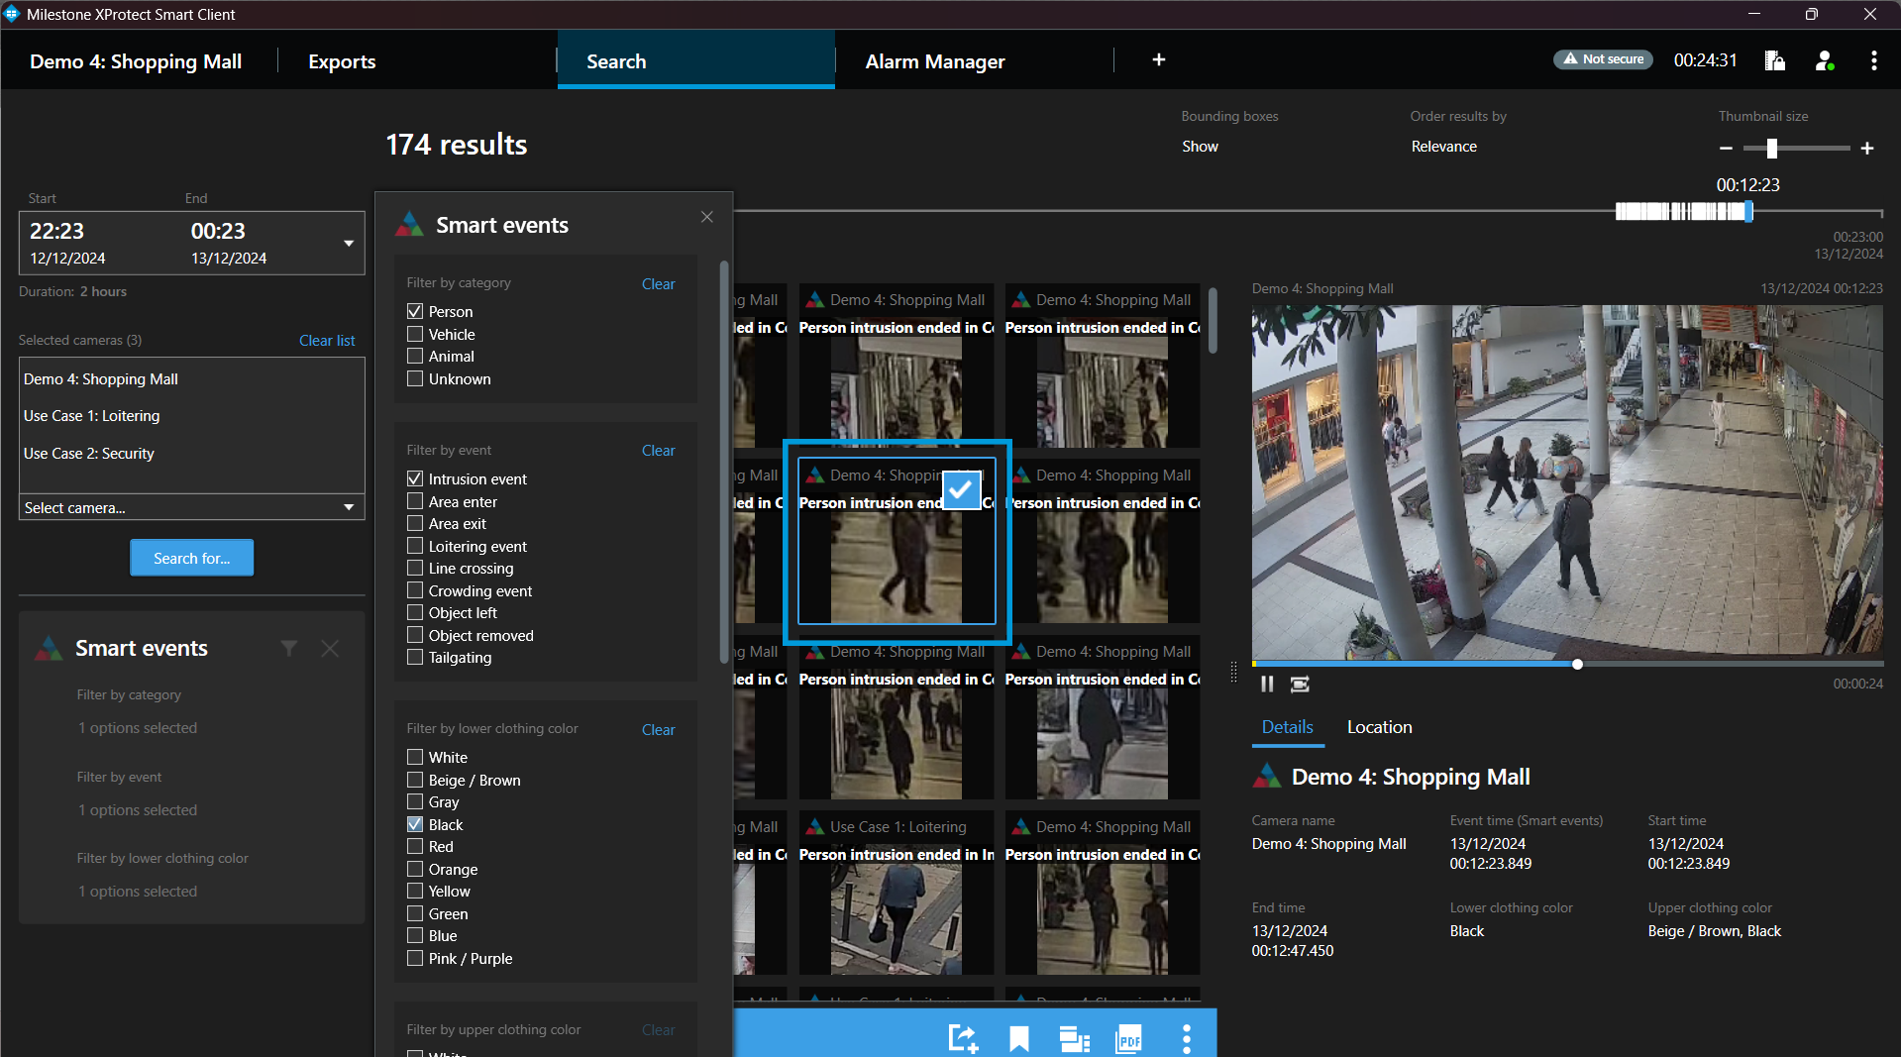Open the Use Case 1: Loitering result thumbnail

click(x=897, y=895)
